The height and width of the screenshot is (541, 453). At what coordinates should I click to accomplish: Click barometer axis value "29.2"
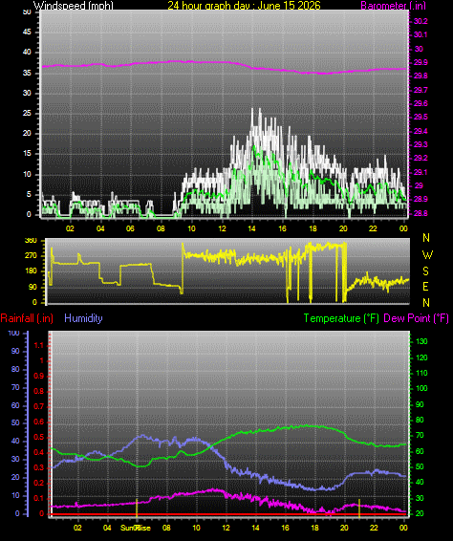click(421, 158)
